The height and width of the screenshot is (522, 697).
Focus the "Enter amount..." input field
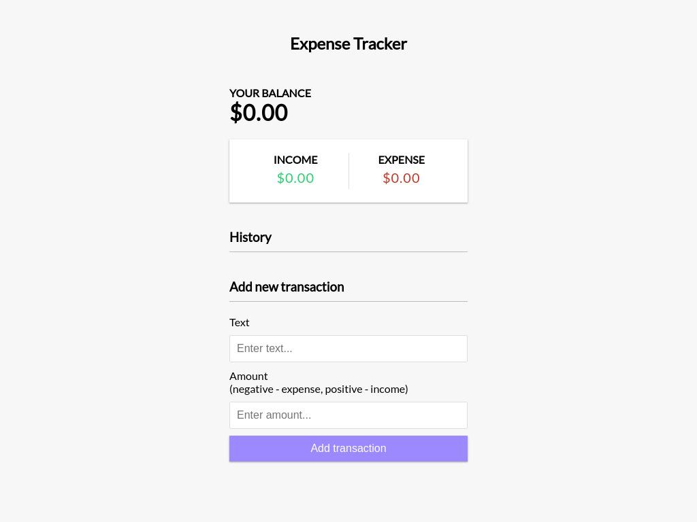point(348,415)
